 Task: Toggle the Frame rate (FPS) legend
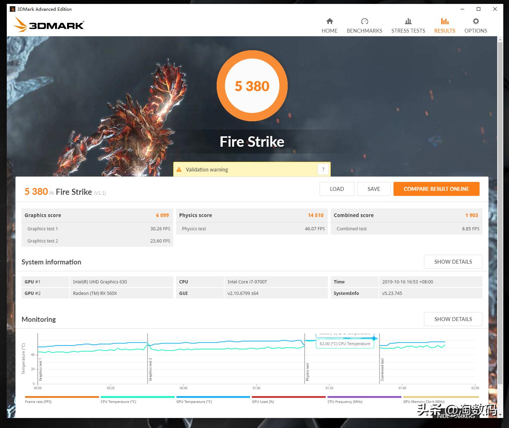pyautogui.click(x=62, y=399)
